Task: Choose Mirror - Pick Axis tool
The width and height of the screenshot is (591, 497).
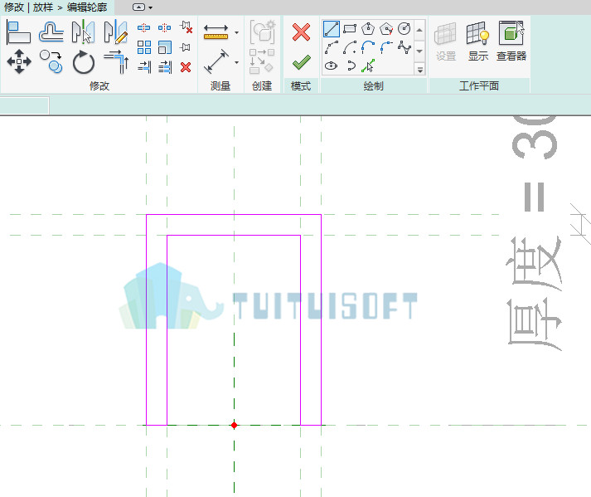Action: pyautogui.click(x=83, y=32)
